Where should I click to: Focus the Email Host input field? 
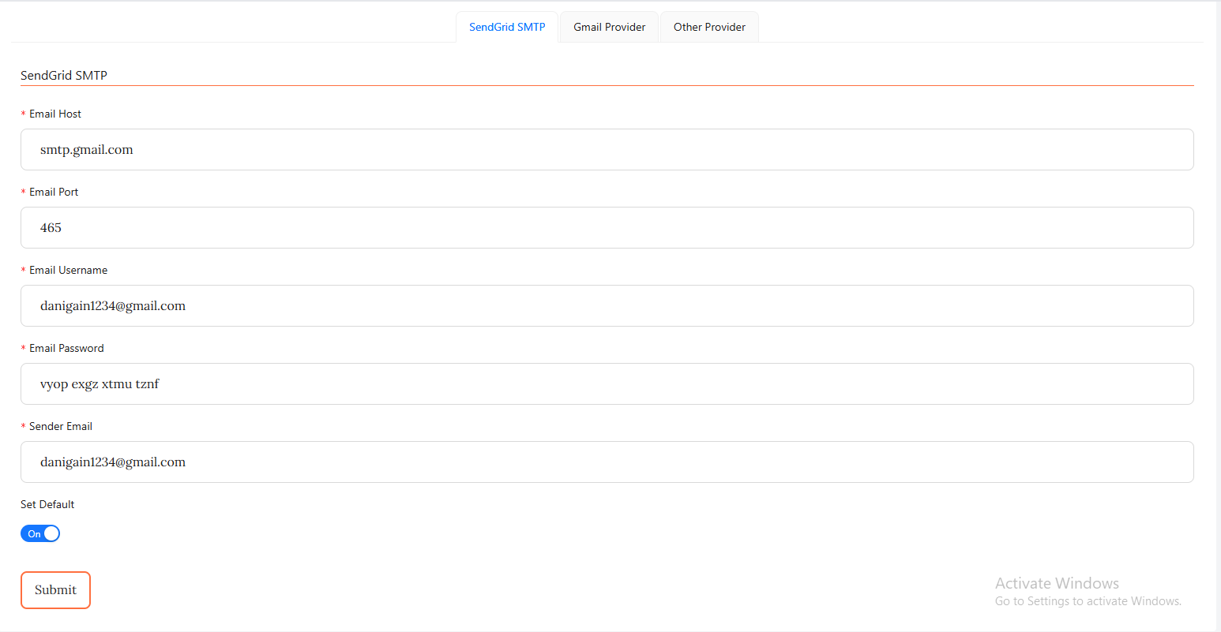[x=607, y=150]
